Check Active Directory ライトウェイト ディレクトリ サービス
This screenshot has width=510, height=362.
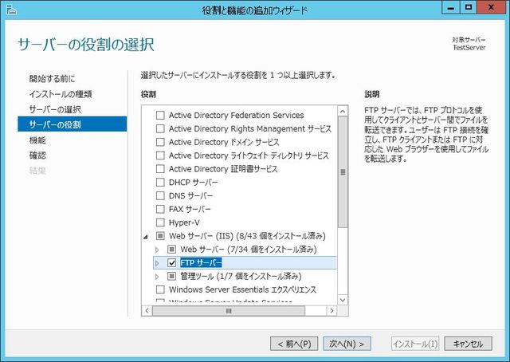point(160,155)
